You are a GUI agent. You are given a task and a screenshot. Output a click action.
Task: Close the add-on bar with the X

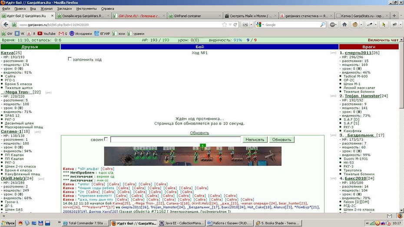[x=3, y=216]
